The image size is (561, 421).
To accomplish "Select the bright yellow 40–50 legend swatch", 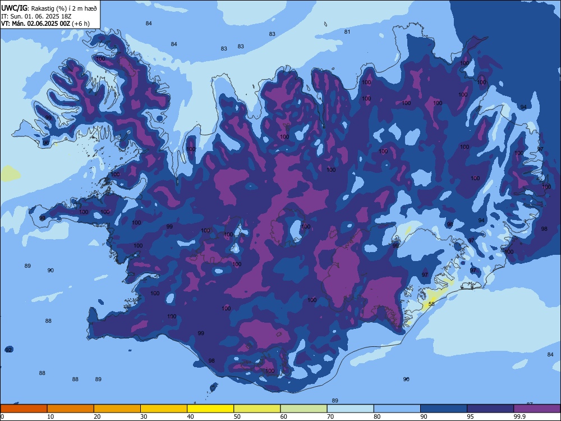I will pyautogui.click(x=210, y=409).
